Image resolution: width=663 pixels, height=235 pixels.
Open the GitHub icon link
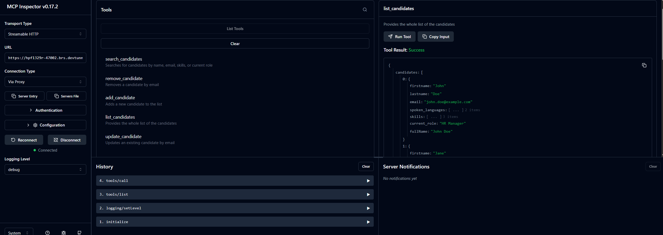[79, 232]
